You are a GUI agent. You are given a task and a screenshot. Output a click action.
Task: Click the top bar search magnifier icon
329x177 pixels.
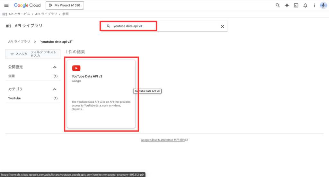(278, 5)
